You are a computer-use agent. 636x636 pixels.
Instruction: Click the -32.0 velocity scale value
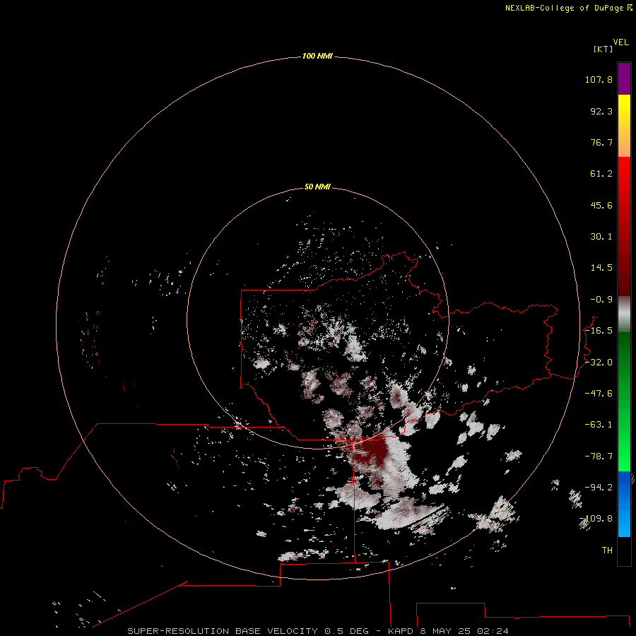(599, 363)
